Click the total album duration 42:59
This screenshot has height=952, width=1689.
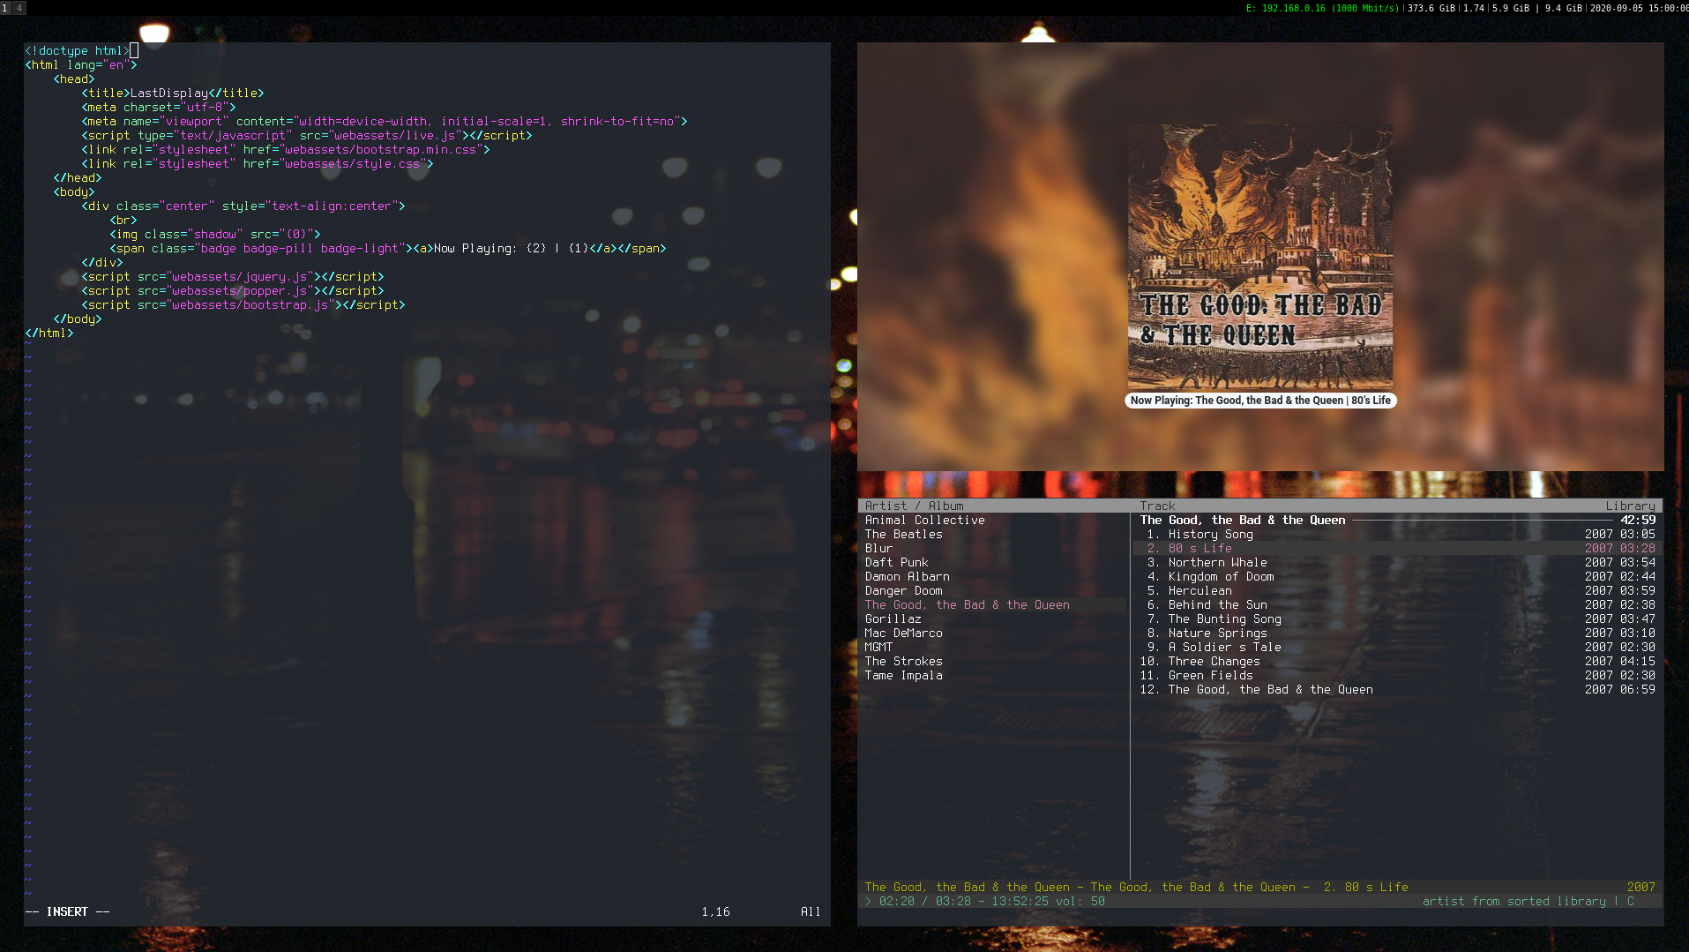1637,521
